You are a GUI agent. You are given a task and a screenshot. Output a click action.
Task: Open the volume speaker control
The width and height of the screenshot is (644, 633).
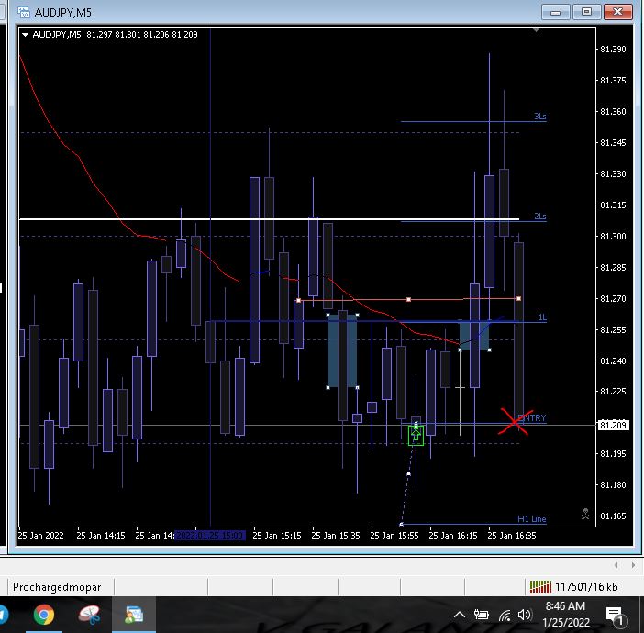pos(526,614)
